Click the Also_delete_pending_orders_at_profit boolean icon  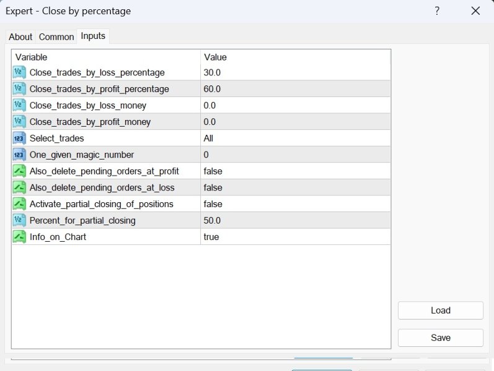[19, 171]
